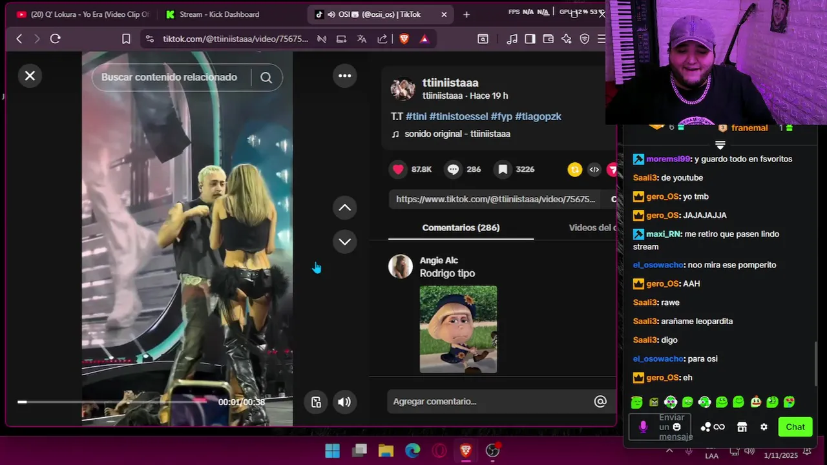The width and height of the screenshot is (827, 465).
Task: Open the Brave Wallet icon
Action: 548,39
